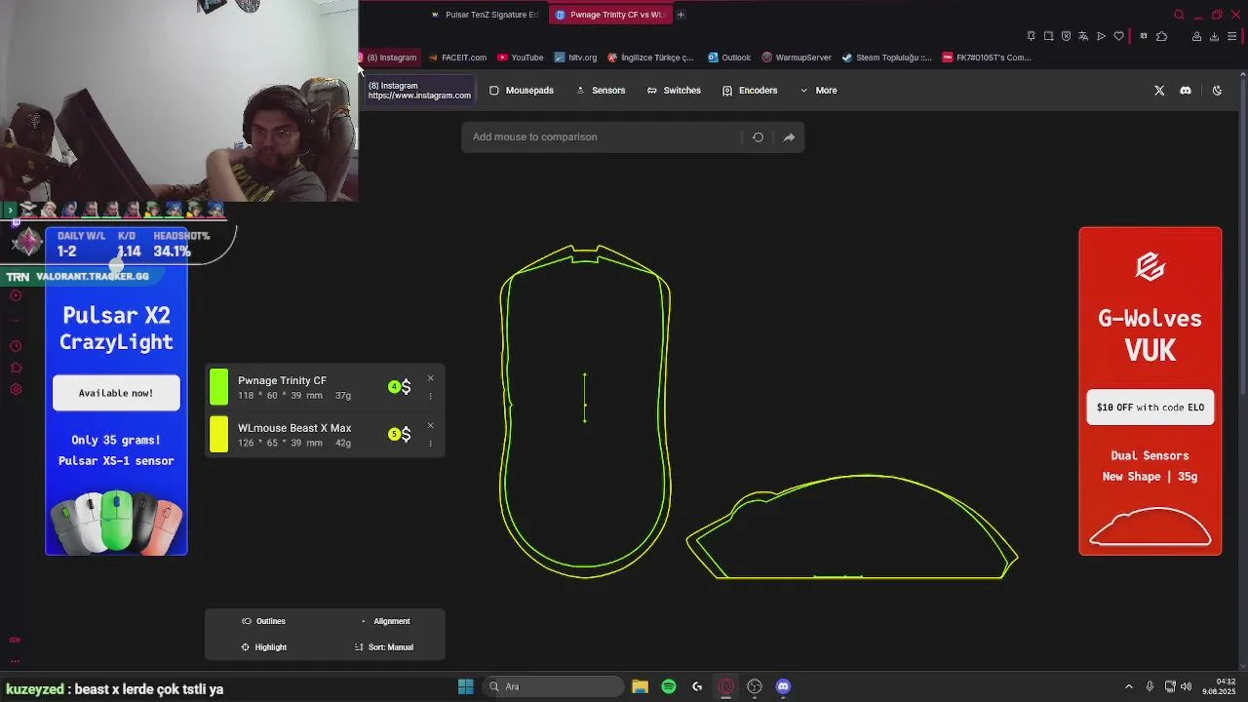Toggle the Highlight option

263,647
